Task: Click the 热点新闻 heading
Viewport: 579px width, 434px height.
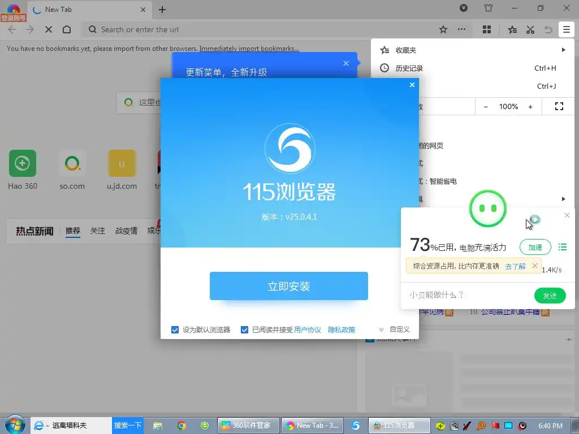Action: (x=34, y=231)
